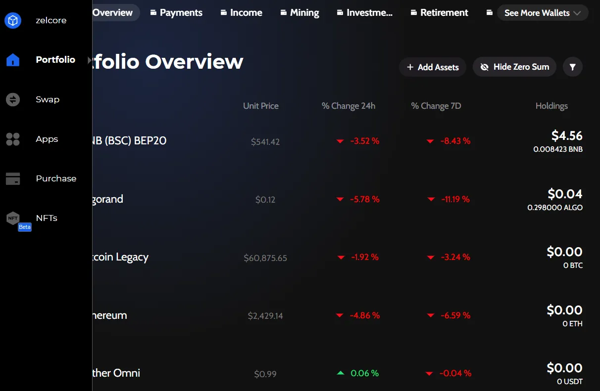This screenshot has width=600, height=391.
Task: Click the zelcore name label
Action: click(x=51, y=20)
